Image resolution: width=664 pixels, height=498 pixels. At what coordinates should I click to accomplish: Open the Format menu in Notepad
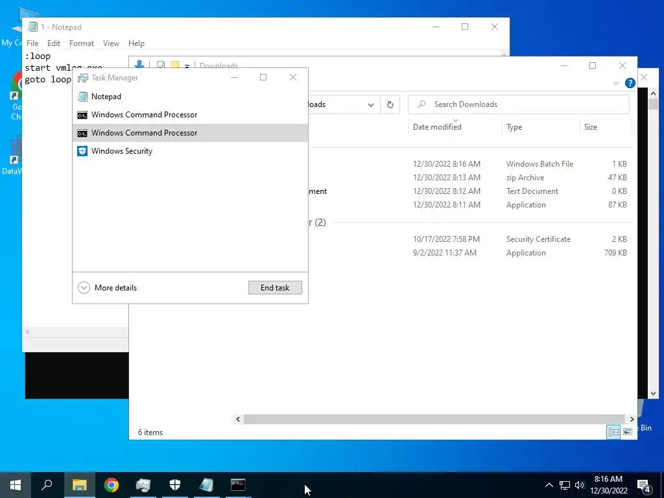81,43
